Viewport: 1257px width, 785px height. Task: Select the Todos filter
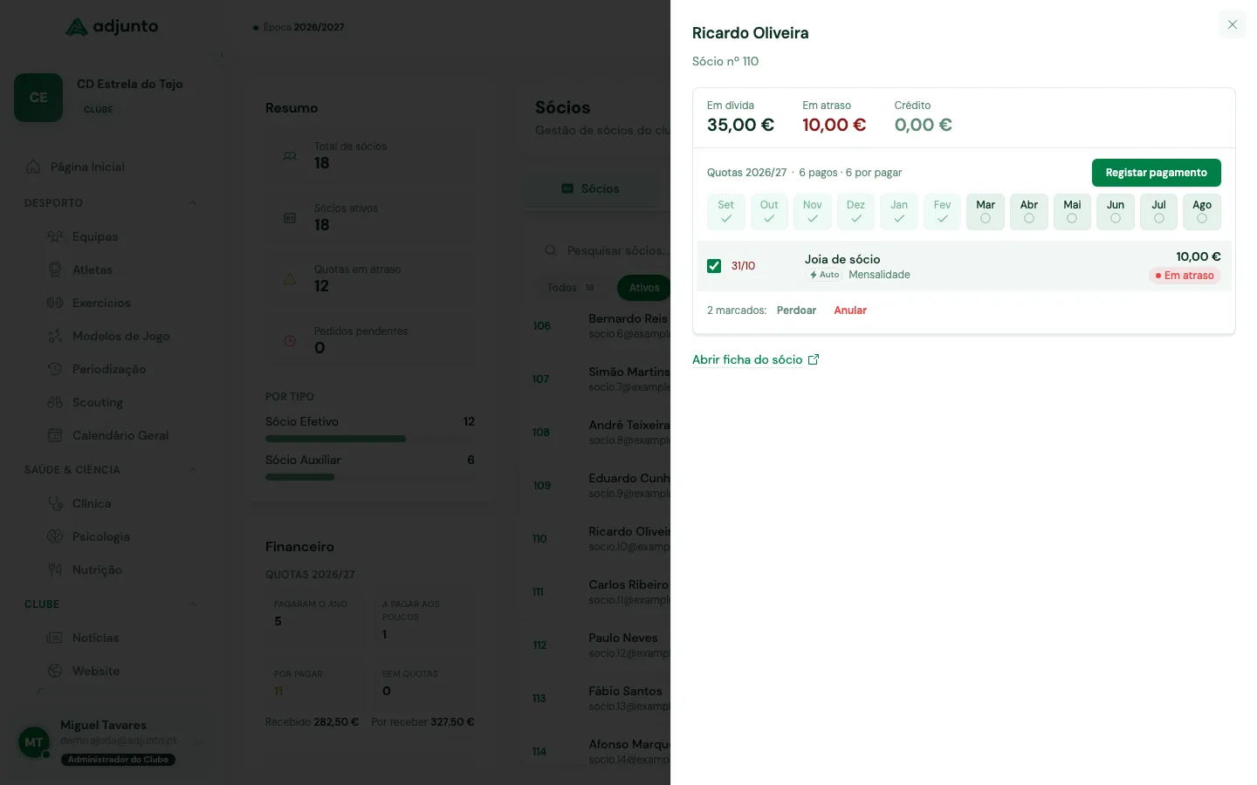point(571,288)
